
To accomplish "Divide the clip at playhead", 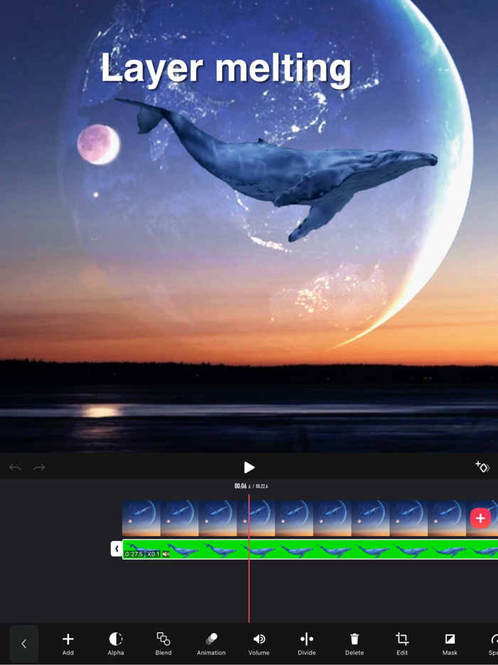I will [307, 644].
